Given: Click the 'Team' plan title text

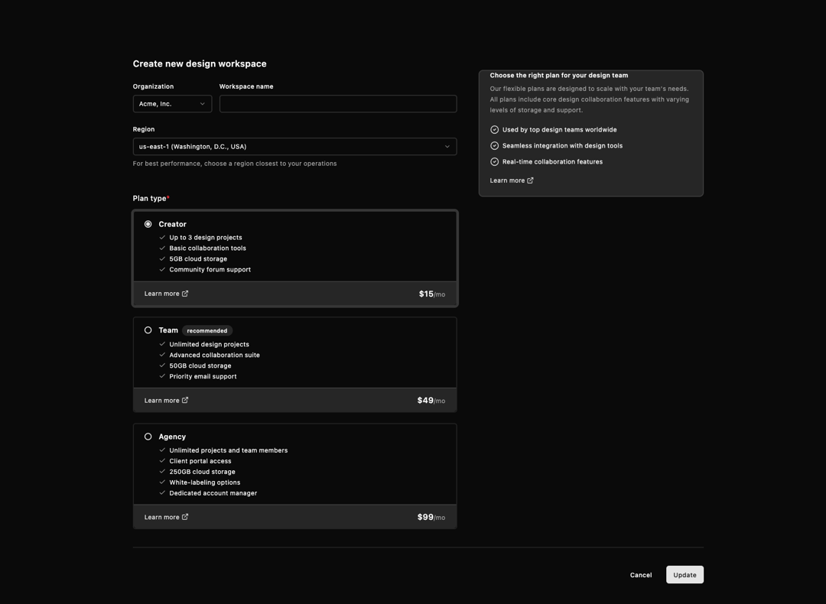Looking at the screenshot, I should (x=168, y=330).
